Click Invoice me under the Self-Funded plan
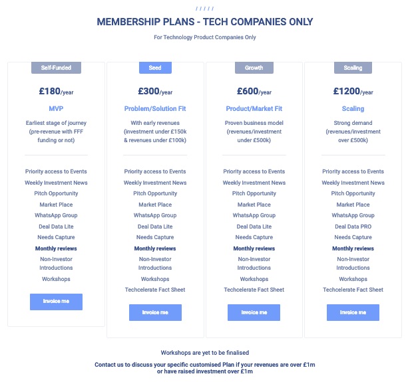This screenshot has width=408, height=382. pyautogui.click(x=56, y=302)
